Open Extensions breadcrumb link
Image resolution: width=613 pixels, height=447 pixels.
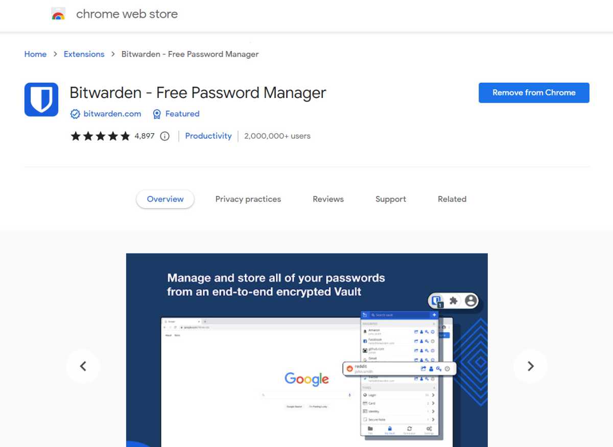[x=84, y=54]
